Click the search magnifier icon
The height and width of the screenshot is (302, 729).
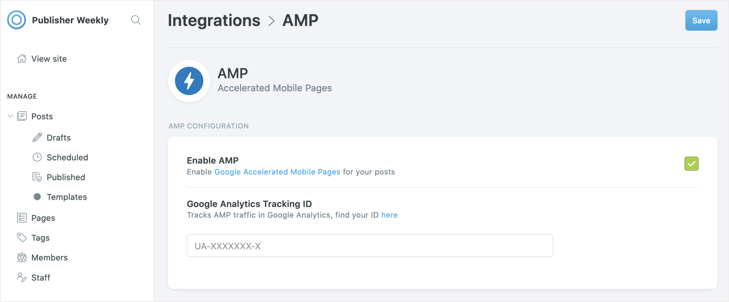click(x=136, y=20)
